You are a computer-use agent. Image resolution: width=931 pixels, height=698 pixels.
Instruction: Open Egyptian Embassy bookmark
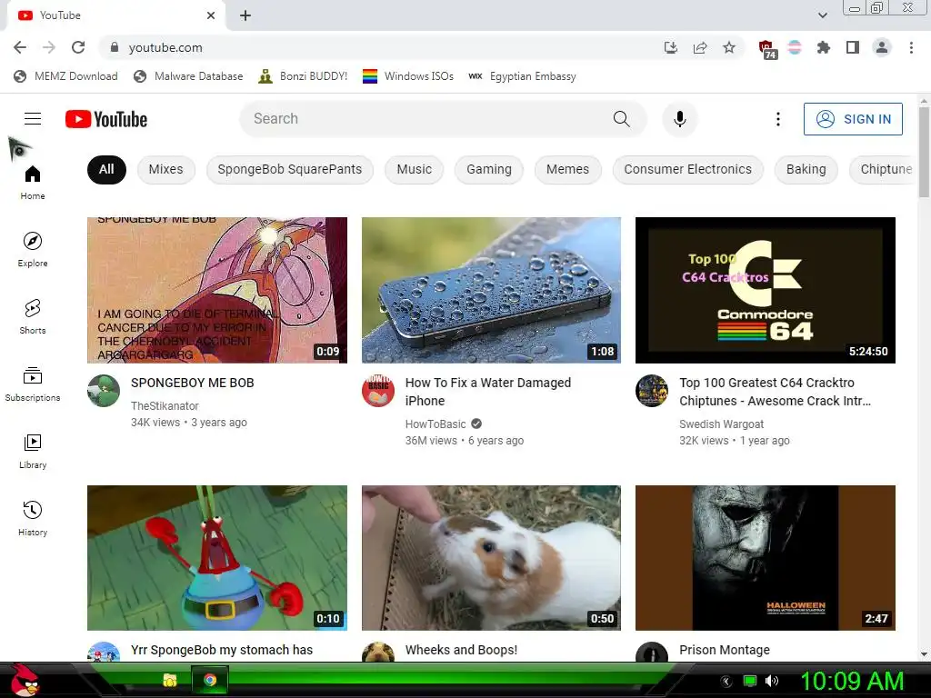point(523,76)
